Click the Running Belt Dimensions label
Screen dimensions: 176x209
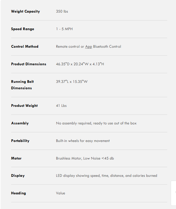pyautogui.click(x=22, y=85)
